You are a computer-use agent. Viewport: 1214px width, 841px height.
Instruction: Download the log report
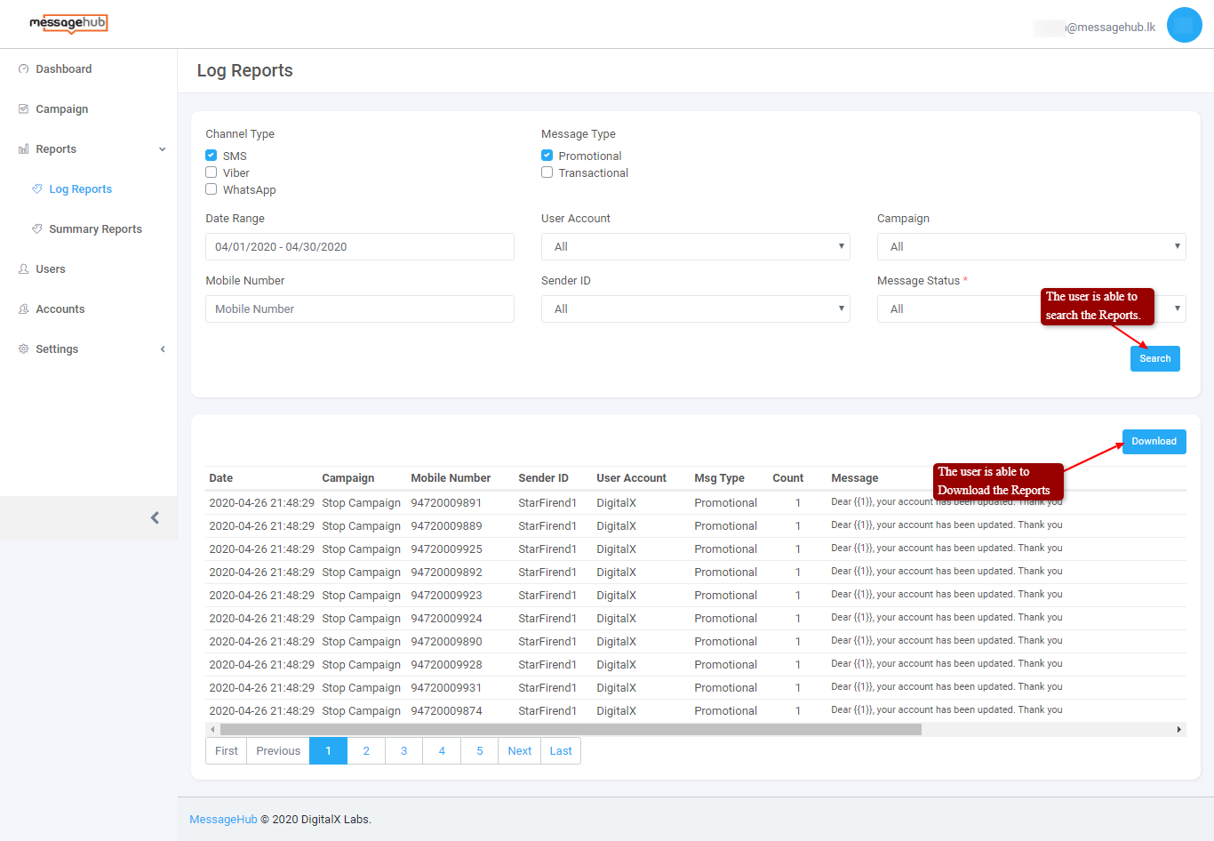(1154, 442)
